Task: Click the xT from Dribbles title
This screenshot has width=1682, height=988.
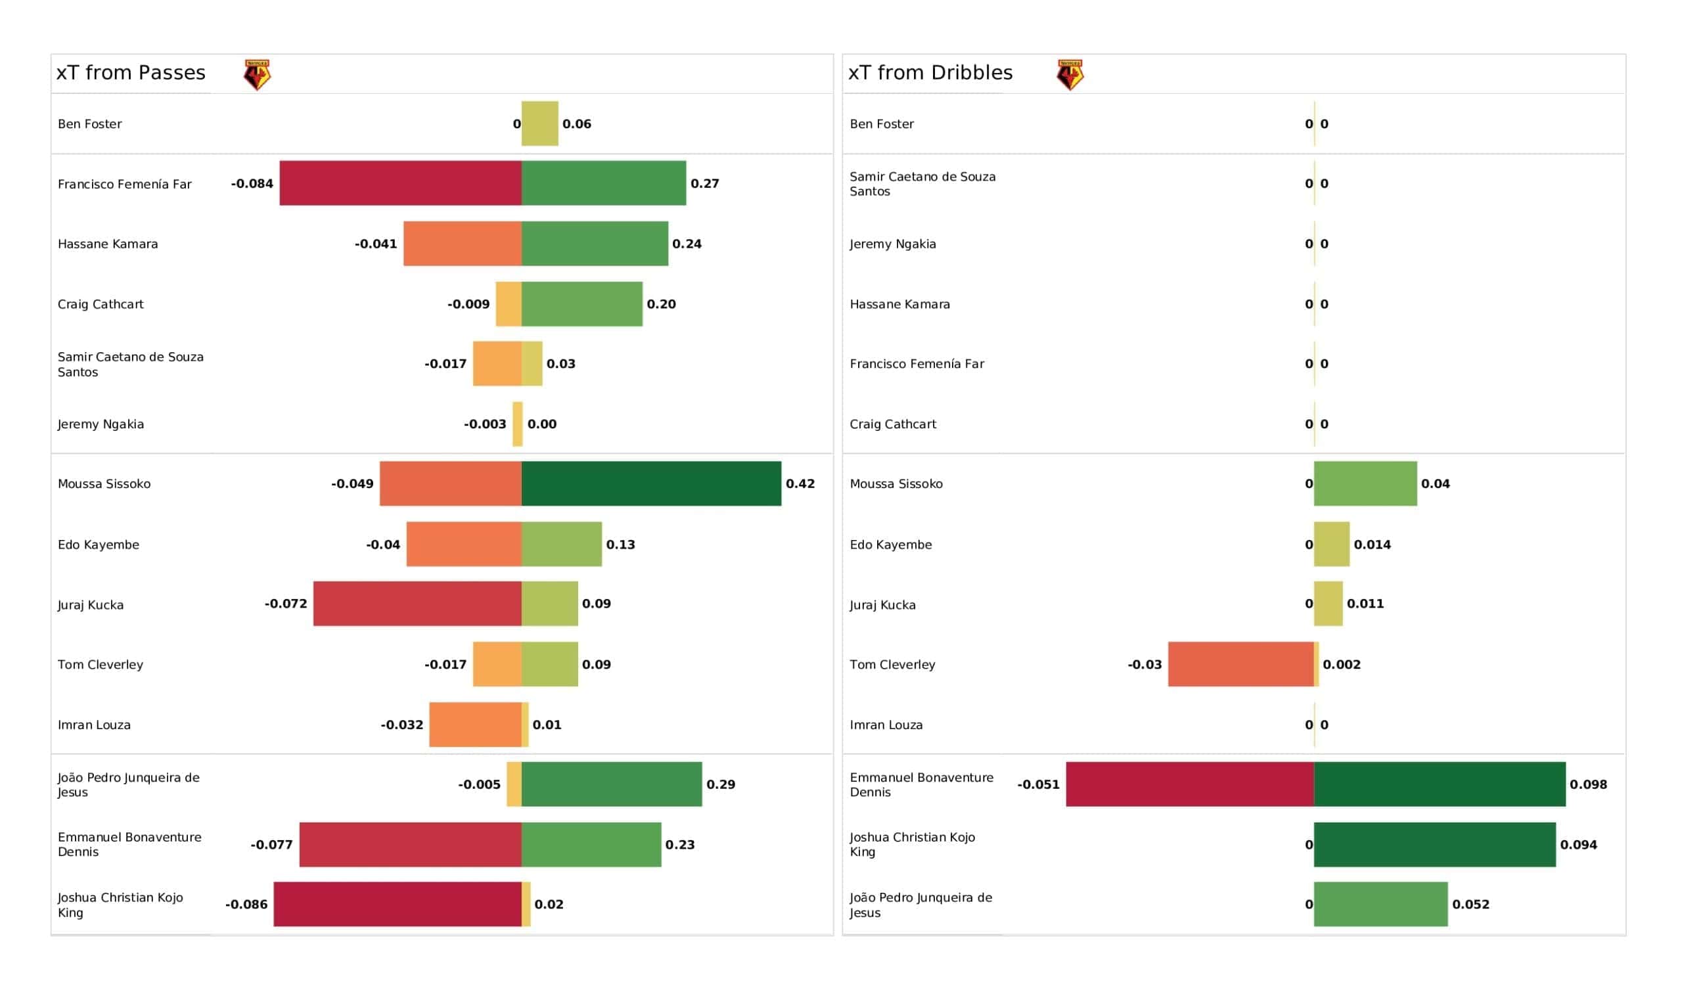Action: point(930,73)
